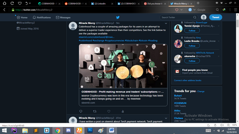The width and height of the screenshot is (239, 134).
Task: Click the green padlock security icon
Action: pyautogui.click(x=13, y=10)
